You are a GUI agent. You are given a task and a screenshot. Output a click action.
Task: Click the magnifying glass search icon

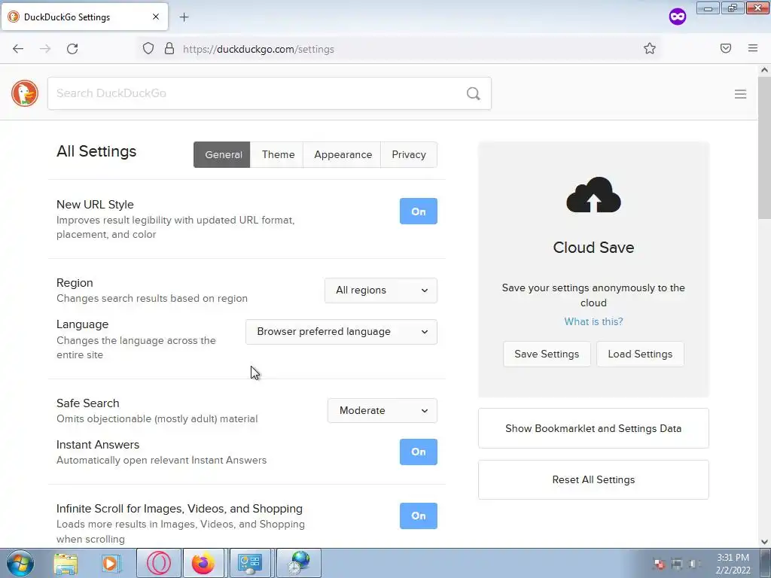[473, 93]
